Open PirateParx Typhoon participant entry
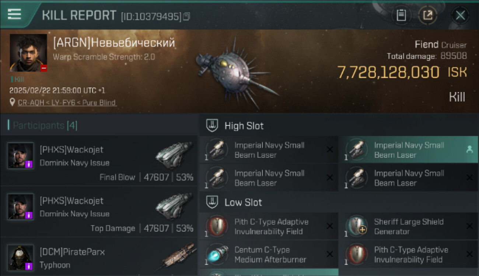The height and width of the screenshot is (276, 479). 99,257
